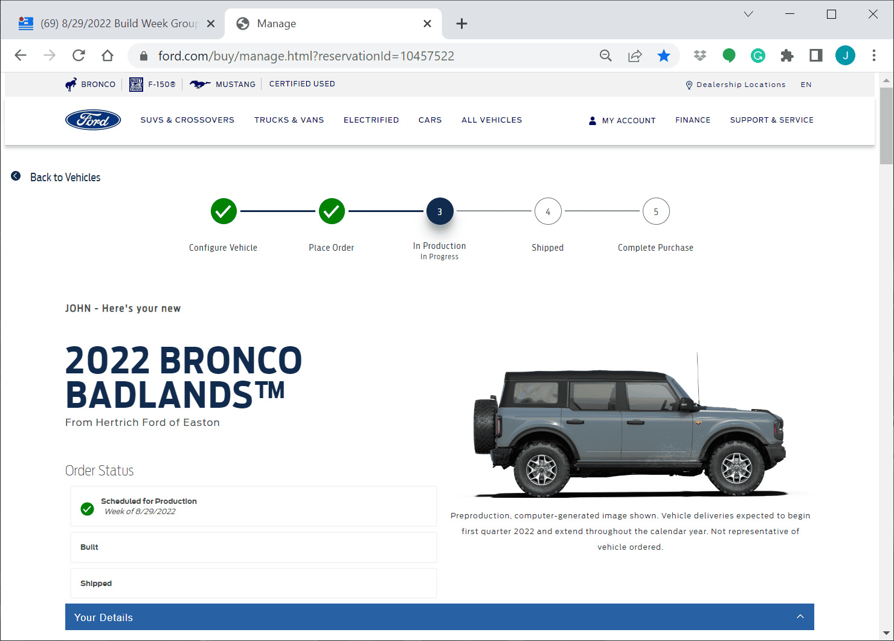Select Configure Vehicle step checkmark
The width and height of the screenshot is (894, 641).
click(x=224, y=211)
